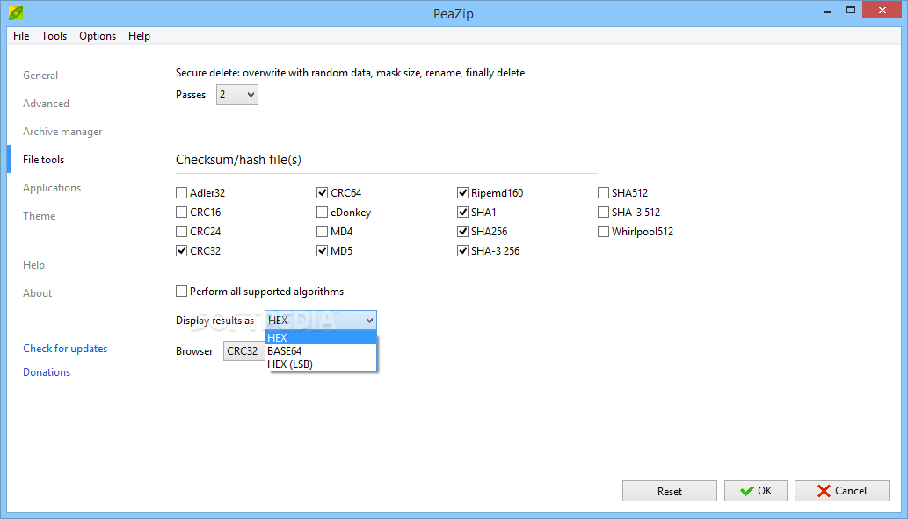
Task: Open the Options menu
Action: tap(98, 36)
